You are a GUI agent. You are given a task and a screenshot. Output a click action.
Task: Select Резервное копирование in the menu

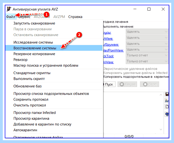click(54, 54)
